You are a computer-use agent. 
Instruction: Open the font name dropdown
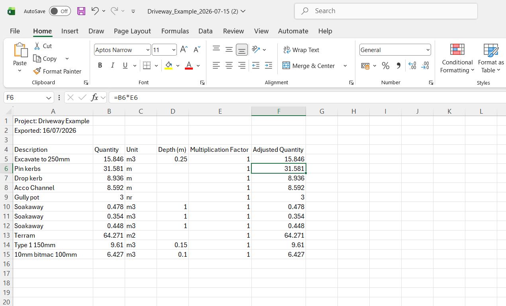pyautogui.click(x=148, y=50)
